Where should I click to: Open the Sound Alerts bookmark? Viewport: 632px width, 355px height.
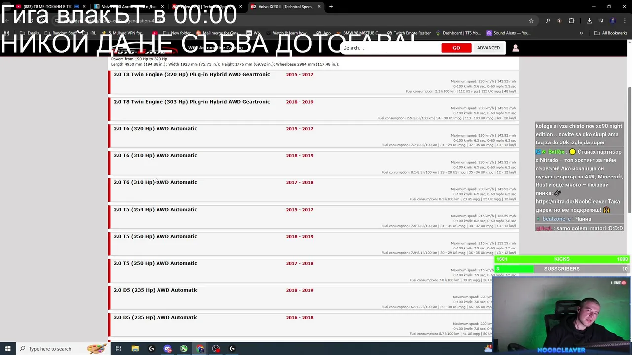click(x=509, y=33)
